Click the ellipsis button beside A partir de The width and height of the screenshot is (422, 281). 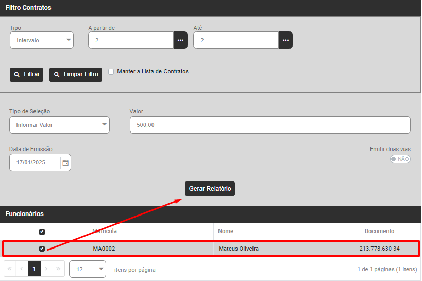180,40
